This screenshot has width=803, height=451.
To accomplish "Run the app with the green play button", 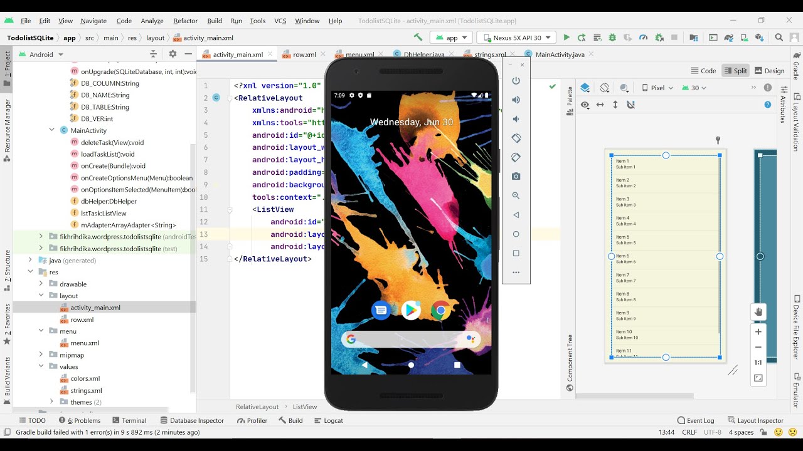I will 566,38.
